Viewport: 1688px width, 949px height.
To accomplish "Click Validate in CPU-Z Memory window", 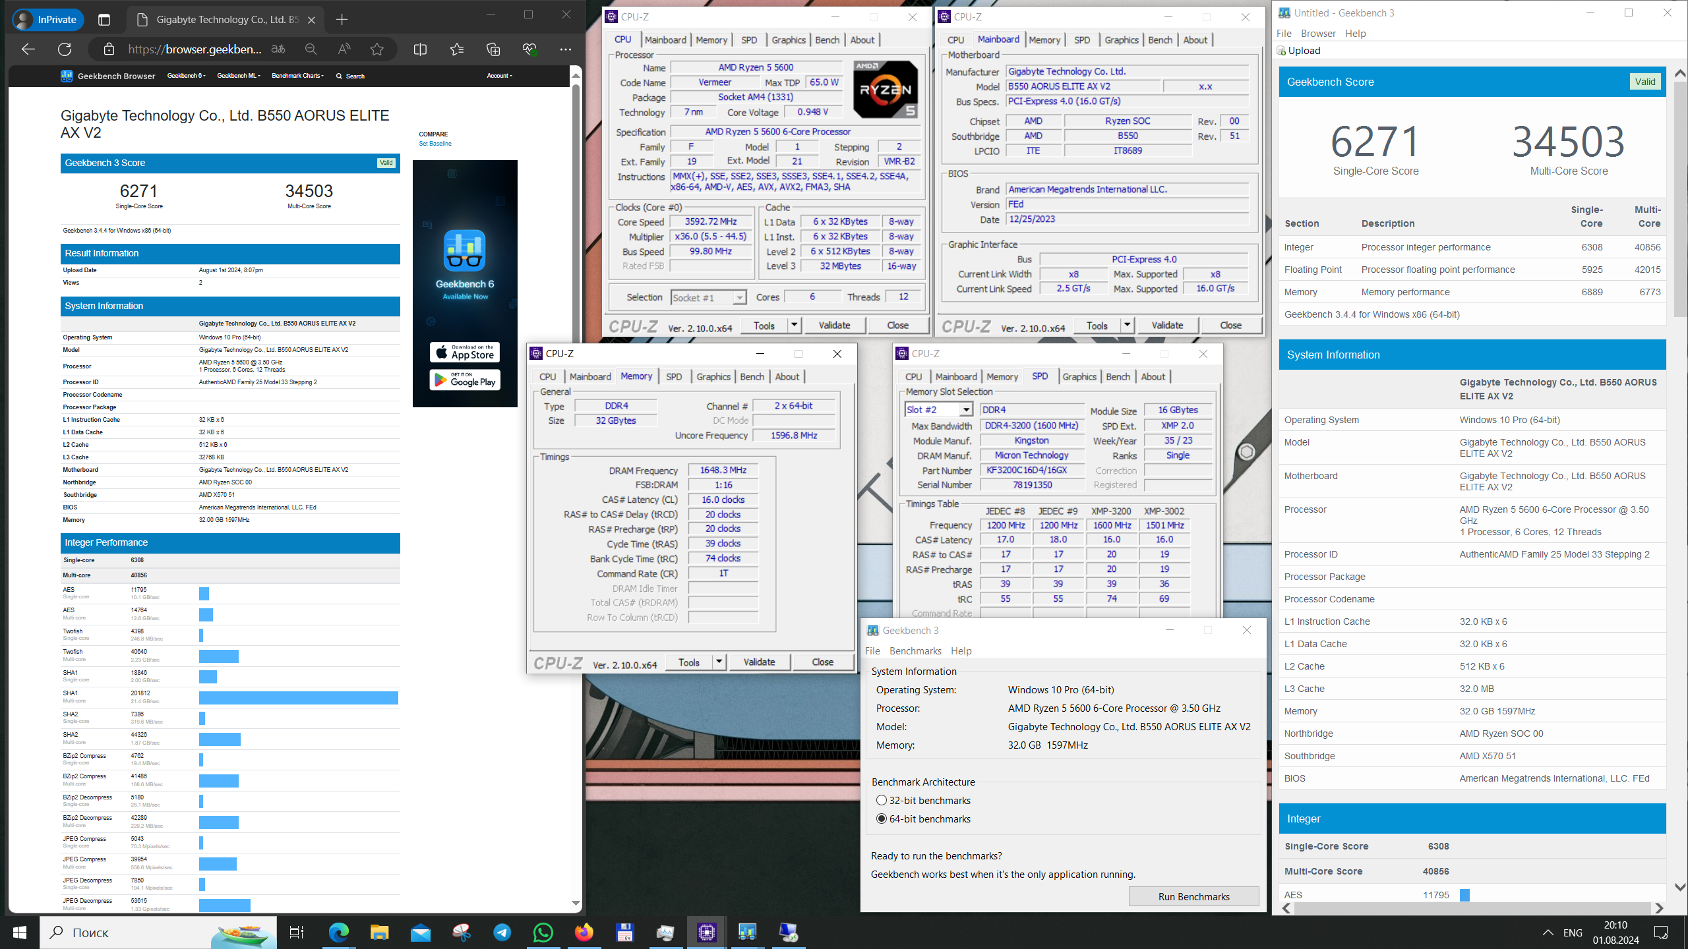I will click(759, 662).
